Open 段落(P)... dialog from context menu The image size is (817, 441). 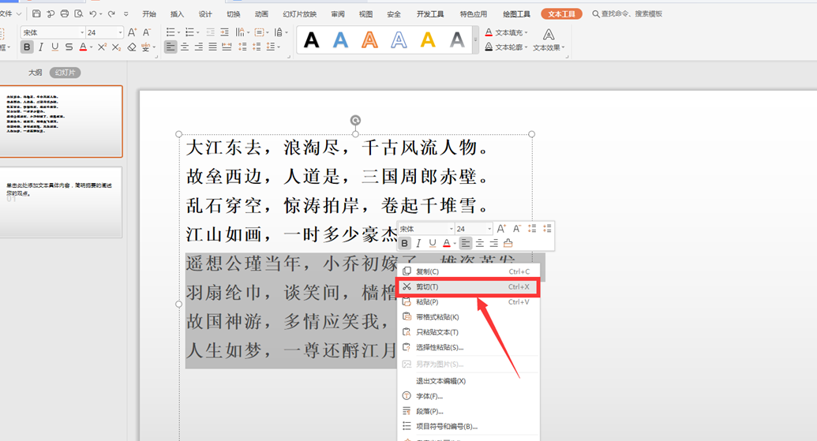(x=468, y=411)
